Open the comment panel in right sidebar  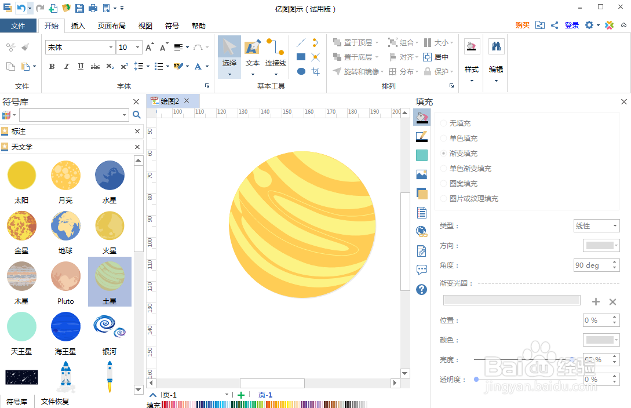[422, 269]
